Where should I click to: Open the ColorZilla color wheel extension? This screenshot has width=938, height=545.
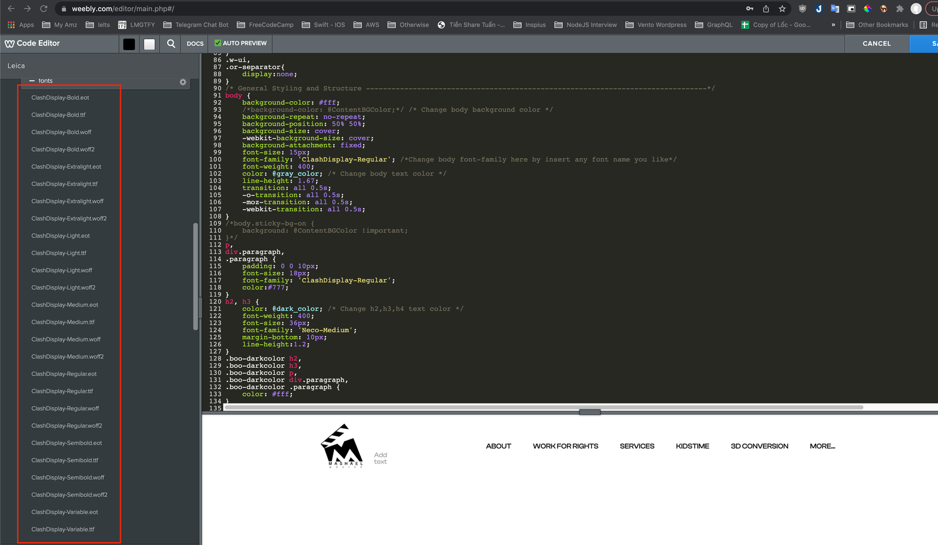868,9
